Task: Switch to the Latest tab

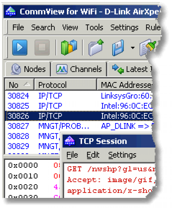Action: (130, 69)
